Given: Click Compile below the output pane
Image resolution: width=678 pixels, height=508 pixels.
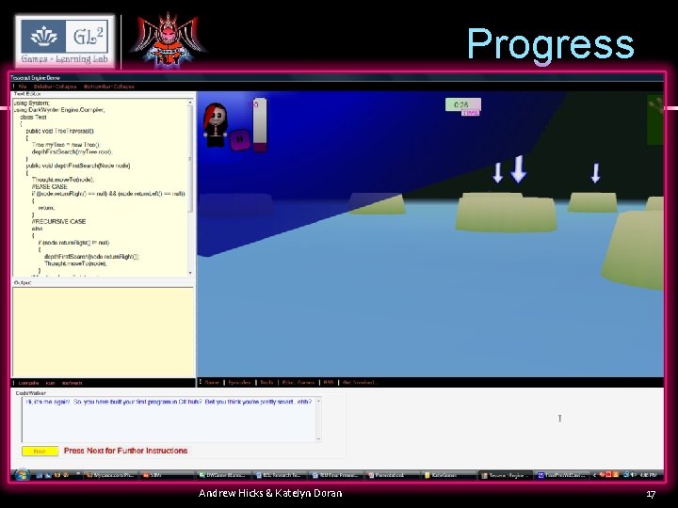Looking at the screenshot, I should pos(28,383).
